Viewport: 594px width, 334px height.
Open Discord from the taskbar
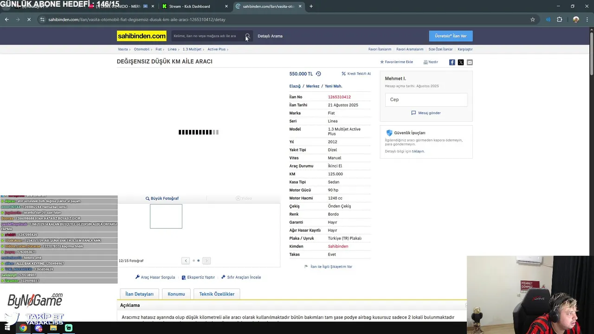coord(39,328)
